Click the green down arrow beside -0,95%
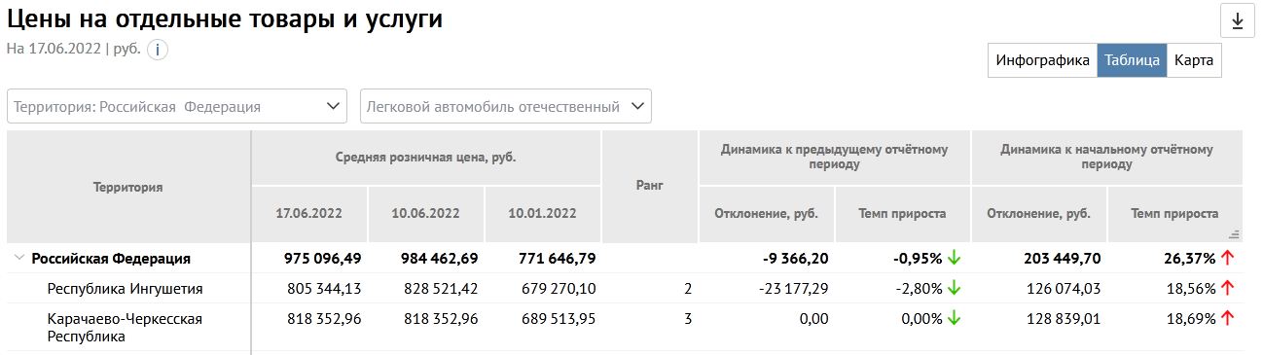This screenshot has height=355, width=1263. [x=954, y=258]
